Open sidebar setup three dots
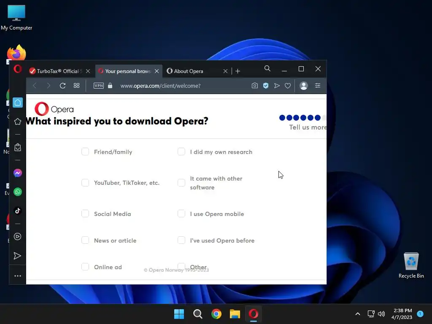Viewport: 432px width, 324px height. pos(18,276)
